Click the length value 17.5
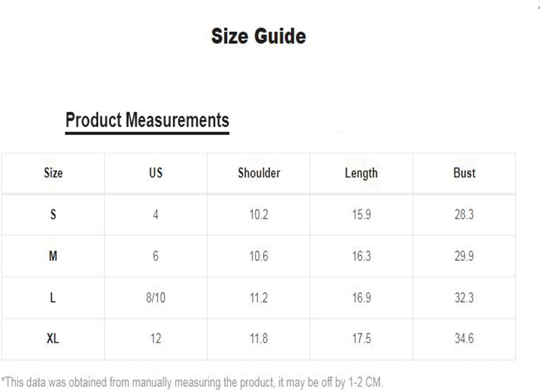The height and width of the screenshot is (391, 540). pyautogui.click(x=362, y=338)
